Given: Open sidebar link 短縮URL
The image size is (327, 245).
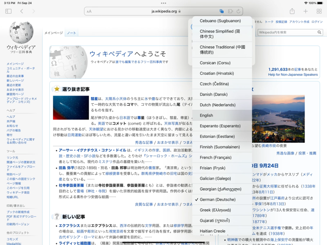Looking at the screenshot, I should pos(13,197).
